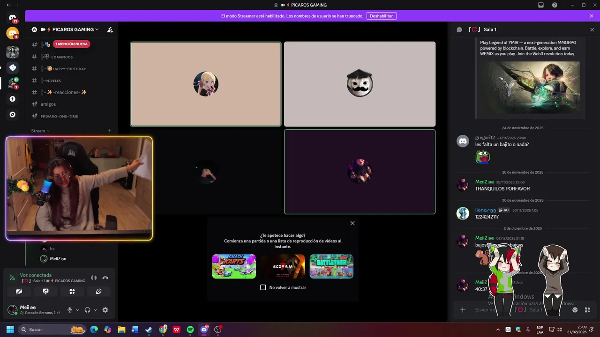Close the activity suggestion popup
This screenshot has width=600, height=337.
[352, 223]
